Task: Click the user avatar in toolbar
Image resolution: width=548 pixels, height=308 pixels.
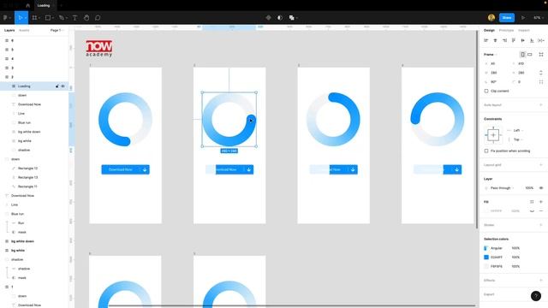Action: (491, 17)
